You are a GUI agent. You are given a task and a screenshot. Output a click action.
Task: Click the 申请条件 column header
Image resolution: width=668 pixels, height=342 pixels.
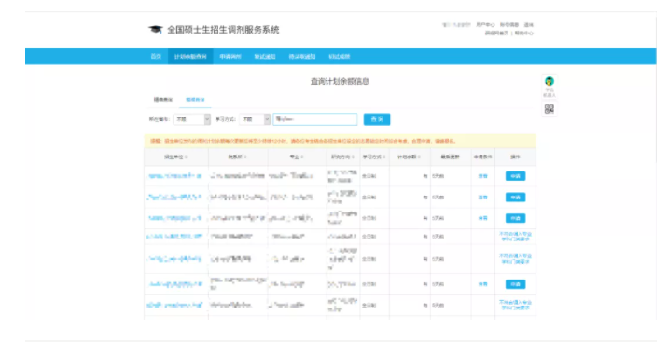coord(482,157)
